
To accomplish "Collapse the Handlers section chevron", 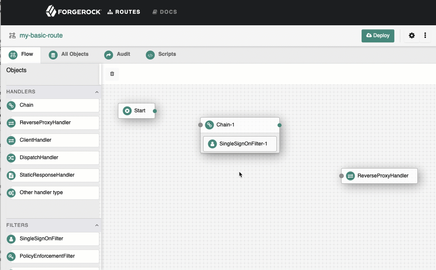I will coord(97,92).
